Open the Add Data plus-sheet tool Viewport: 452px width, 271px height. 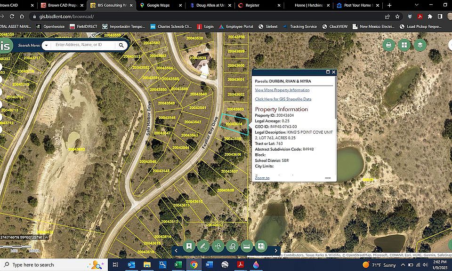(x=261, y=246)
